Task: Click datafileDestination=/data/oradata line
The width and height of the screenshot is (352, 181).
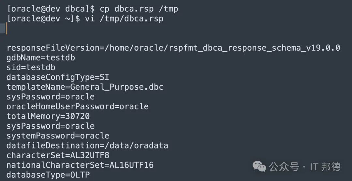Action: click(87, 146)
